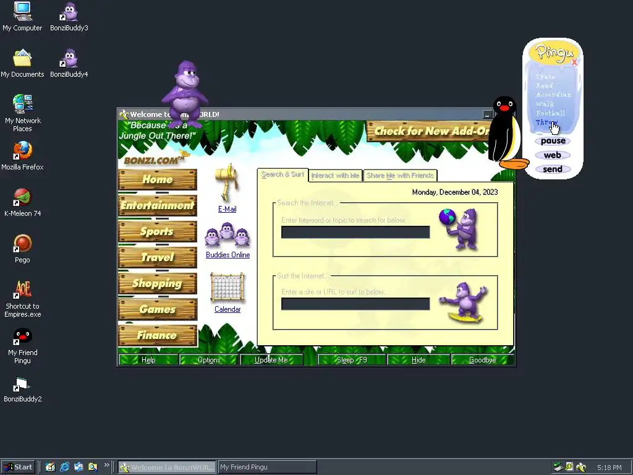Switch to Share Me with Friends tab

tap(400, 175)
